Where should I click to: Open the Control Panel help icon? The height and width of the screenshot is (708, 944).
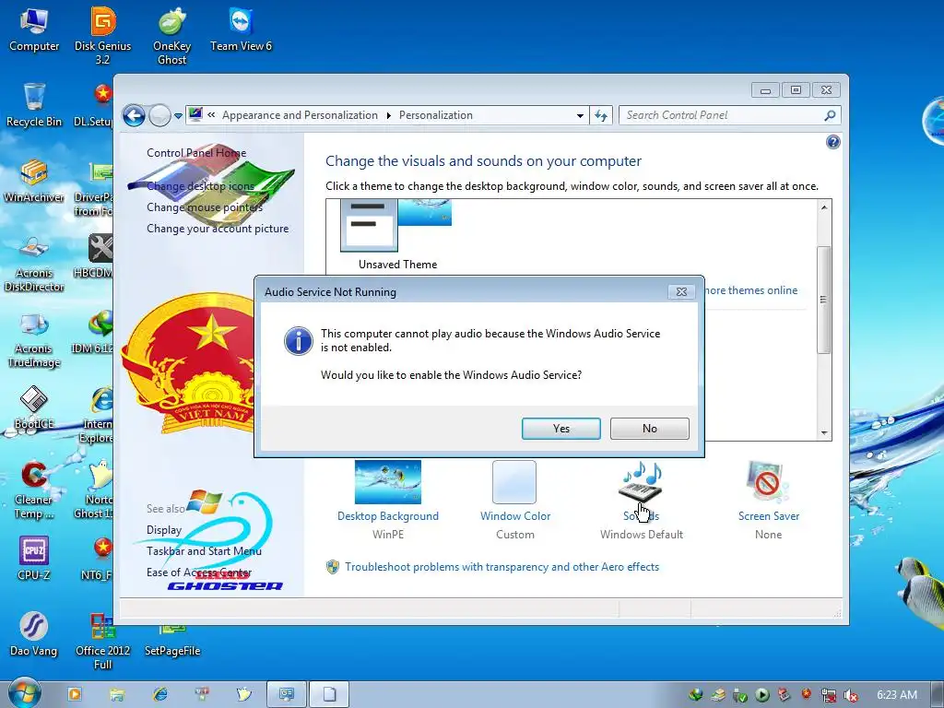click(833, 142)
